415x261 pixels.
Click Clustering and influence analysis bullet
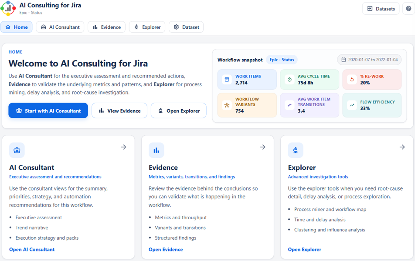tap(330, 230)
